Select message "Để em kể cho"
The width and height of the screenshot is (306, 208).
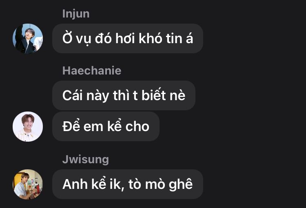coord(106,126)
